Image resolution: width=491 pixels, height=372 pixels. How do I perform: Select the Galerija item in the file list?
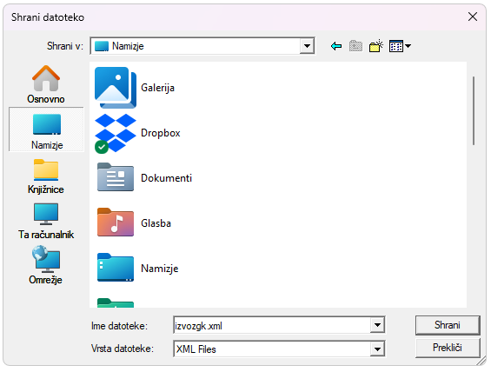click(x=135, y=88)
